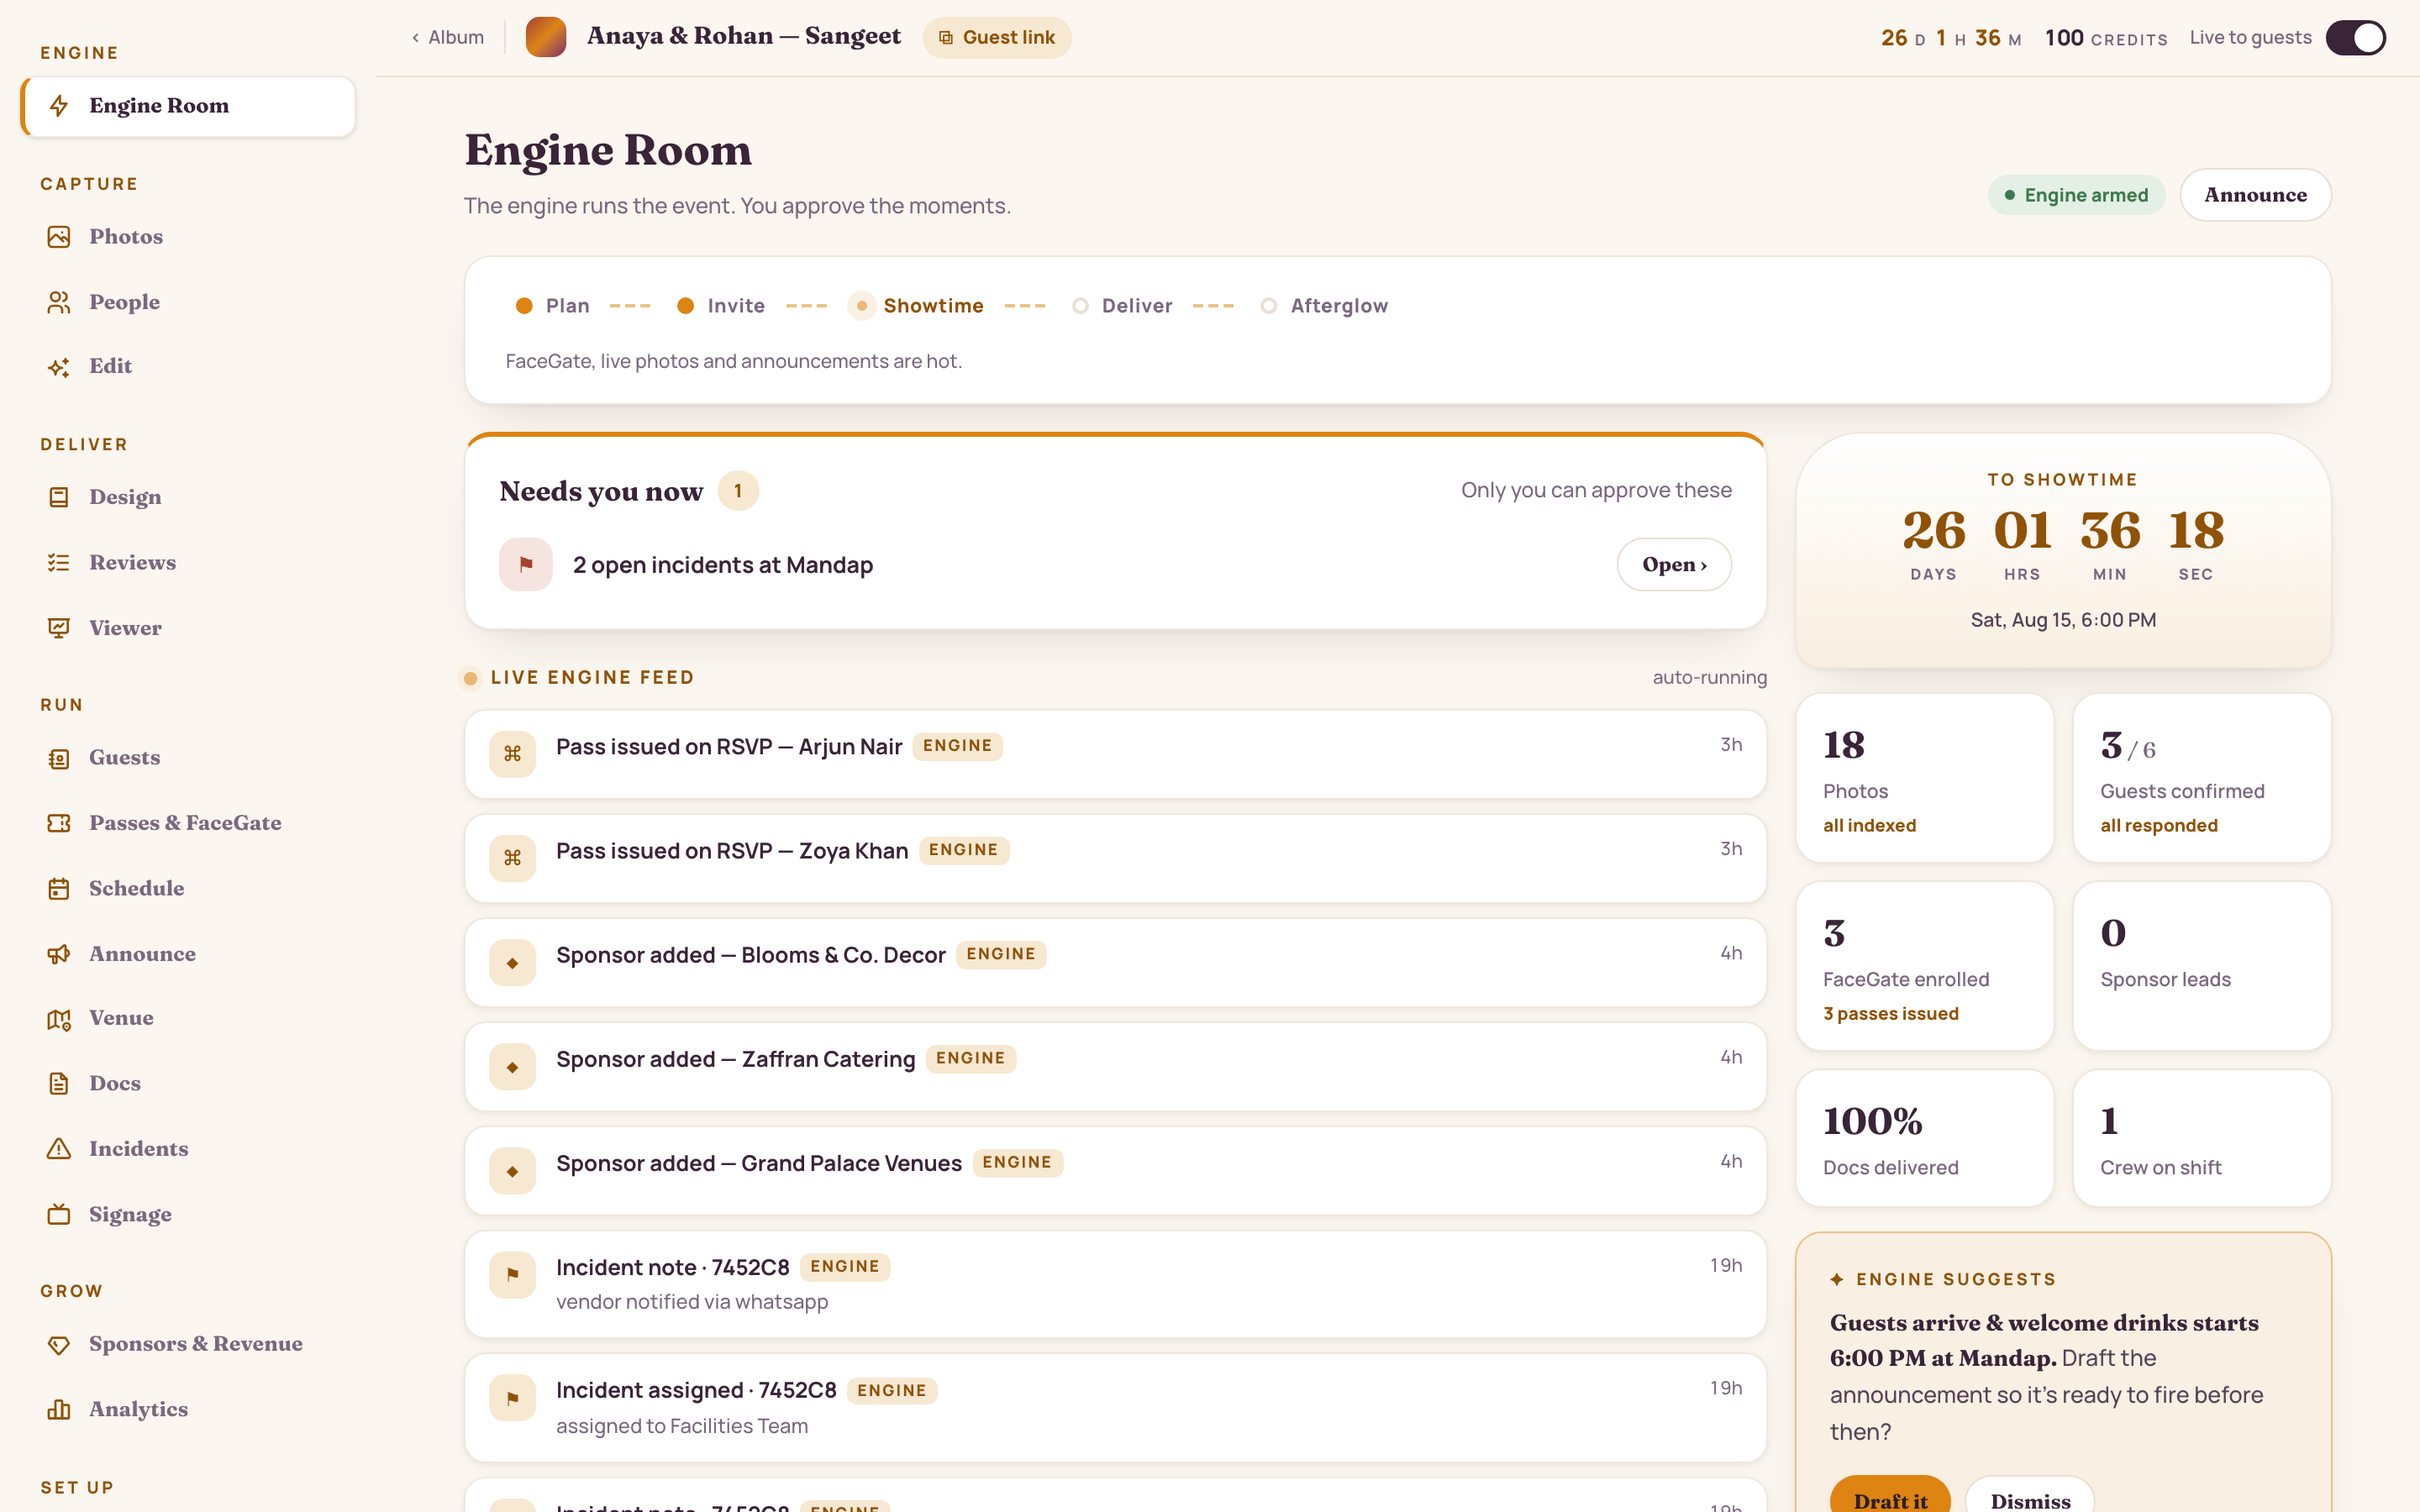Select the Invite stage step
Viewport: 2420px width, 1512px height.
(x=721, y=306)
